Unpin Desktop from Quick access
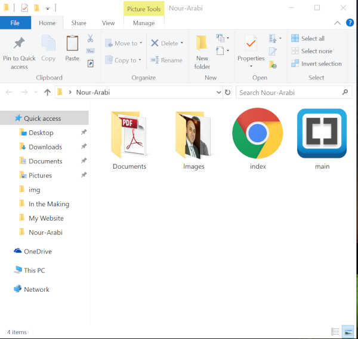 coord(84,132)
